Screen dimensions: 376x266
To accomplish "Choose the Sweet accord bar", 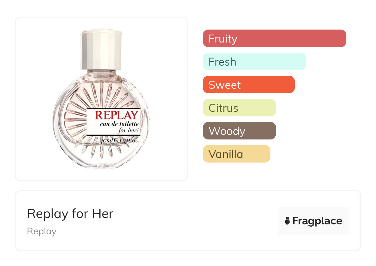I will [x=249, y=85].
